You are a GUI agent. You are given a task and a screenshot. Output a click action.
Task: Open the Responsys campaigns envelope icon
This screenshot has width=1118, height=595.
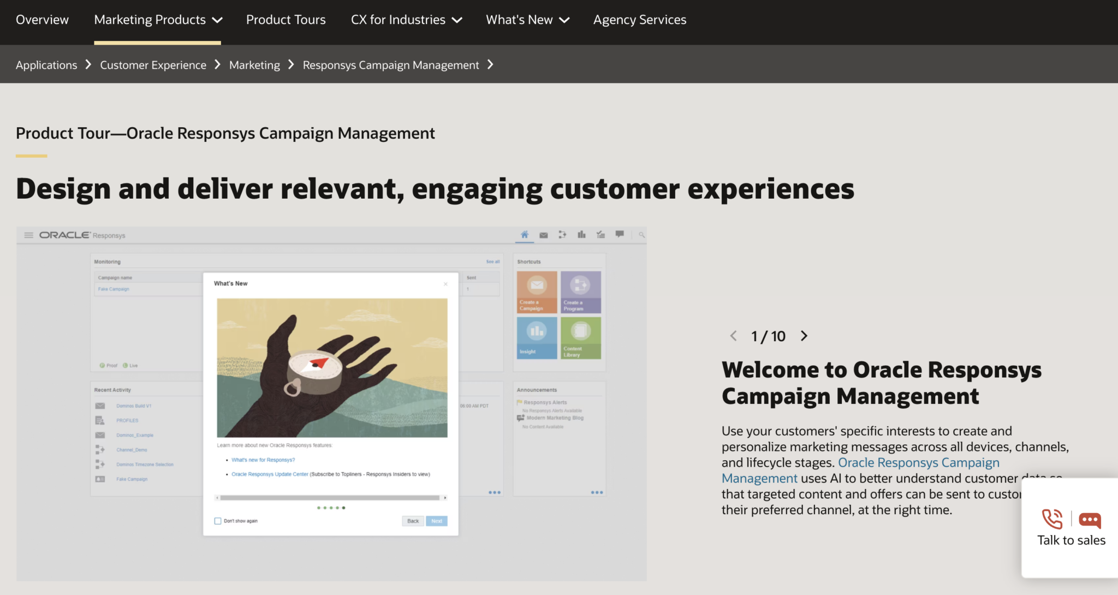coord(544,235)
